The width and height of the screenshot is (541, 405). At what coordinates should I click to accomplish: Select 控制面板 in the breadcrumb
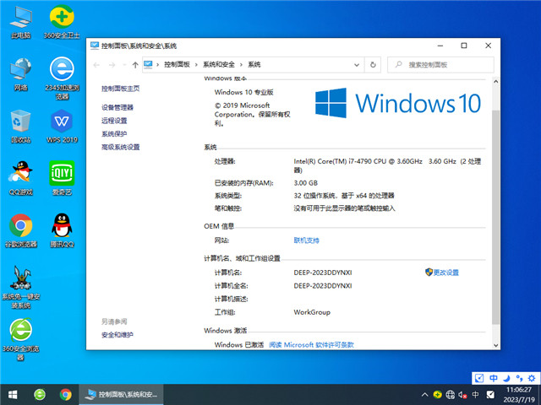pyautogui.click(x=177, y=65)
